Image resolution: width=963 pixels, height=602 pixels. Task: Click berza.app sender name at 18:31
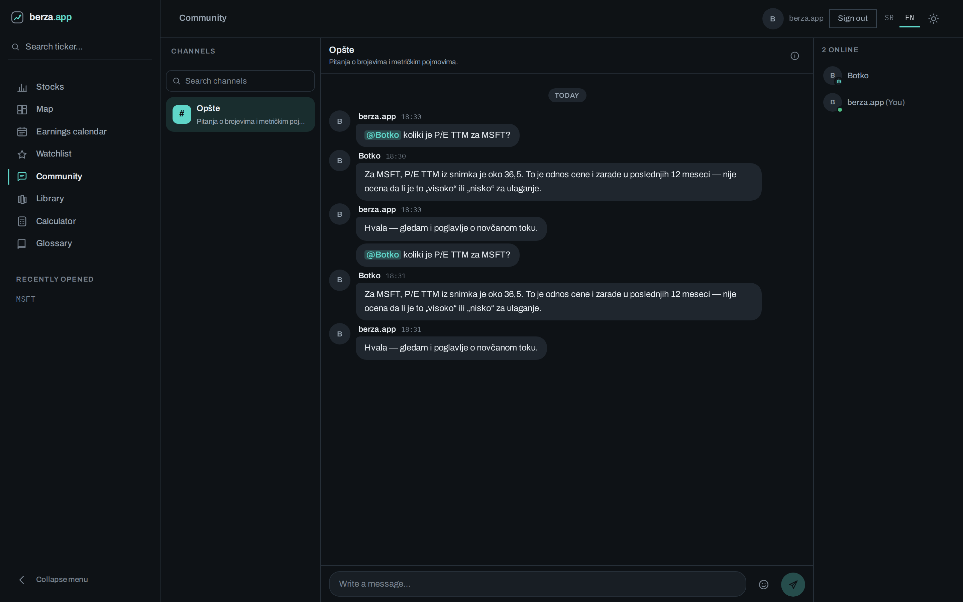(x=377, y=329)
